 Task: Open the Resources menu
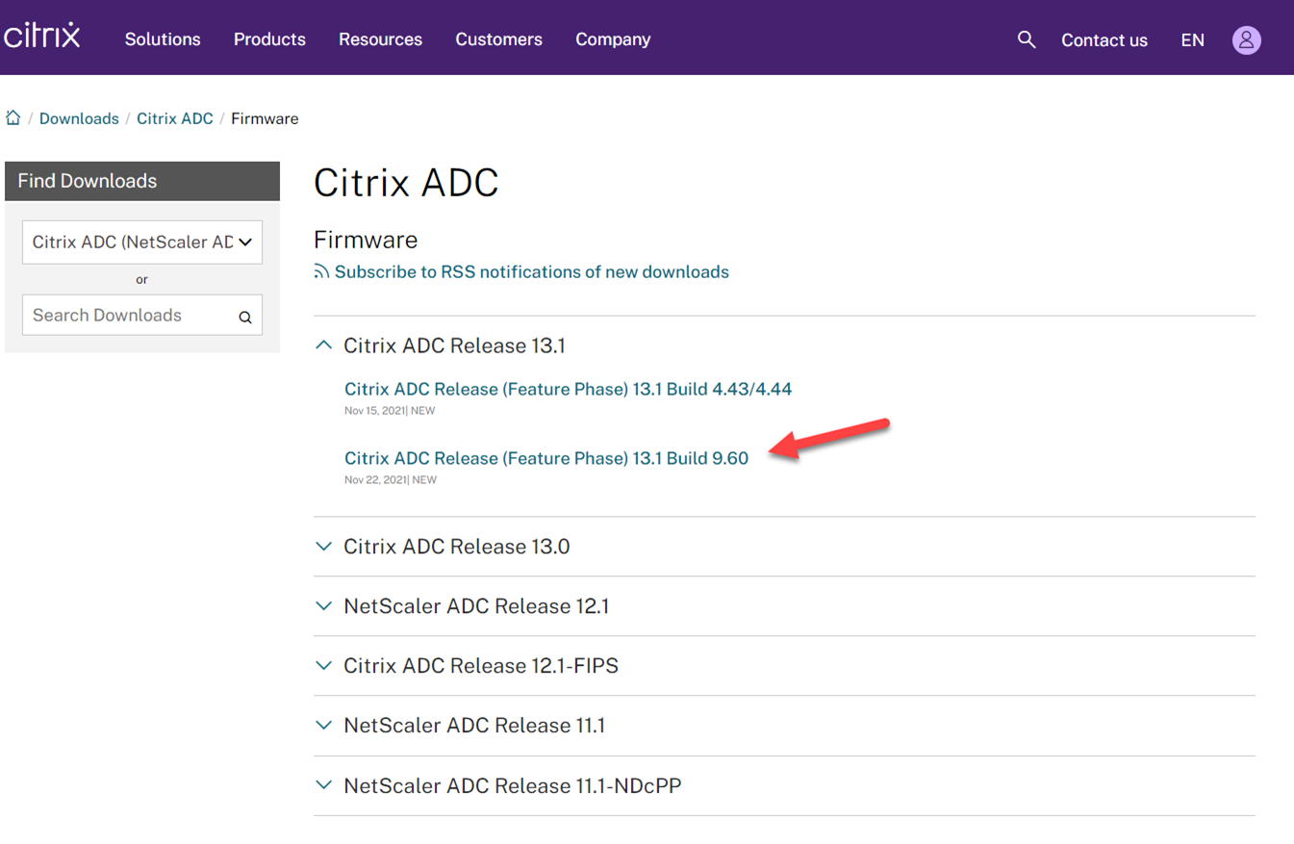380,39
